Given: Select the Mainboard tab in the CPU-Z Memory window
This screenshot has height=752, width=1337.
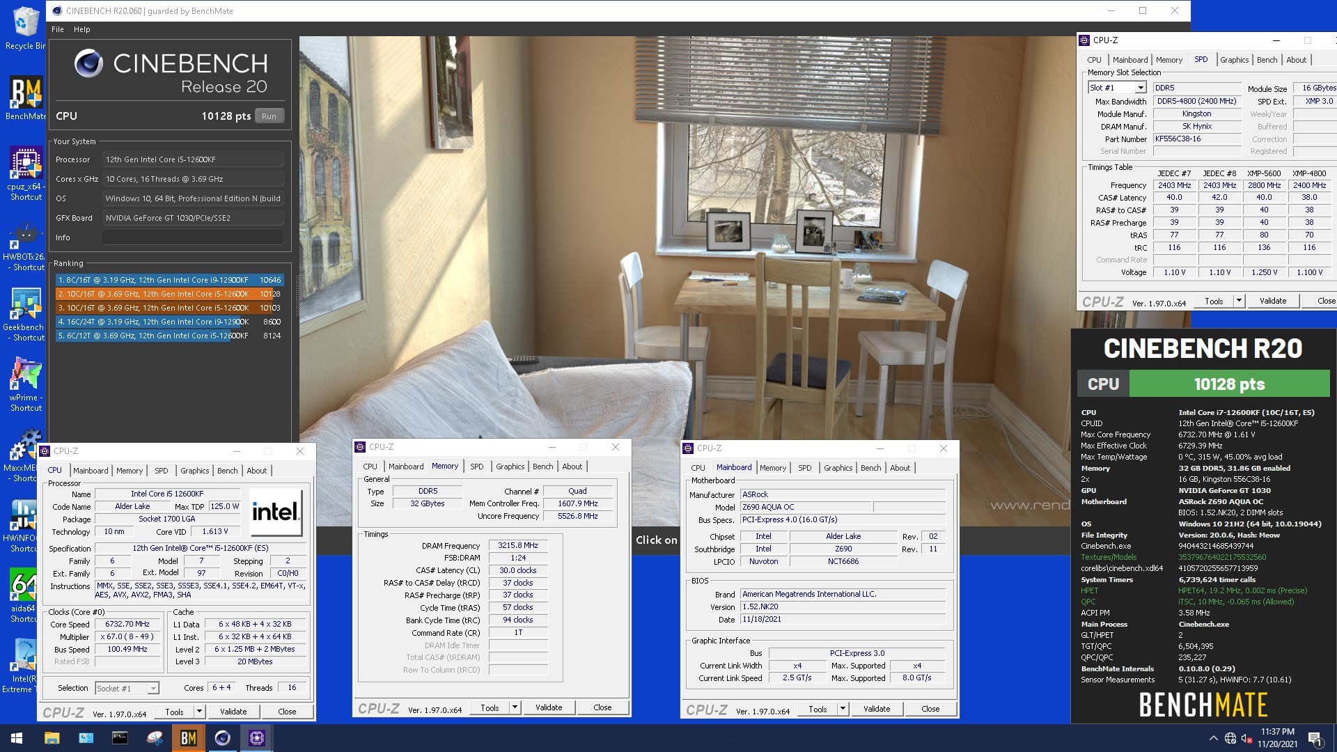Looking at the screenshot, I should tap(406, 467).
